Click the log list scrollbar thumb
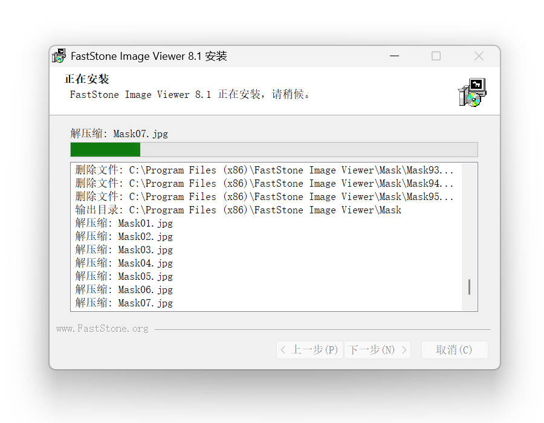The height and width of the screenshot is (423, 544). tap(470, 287)
